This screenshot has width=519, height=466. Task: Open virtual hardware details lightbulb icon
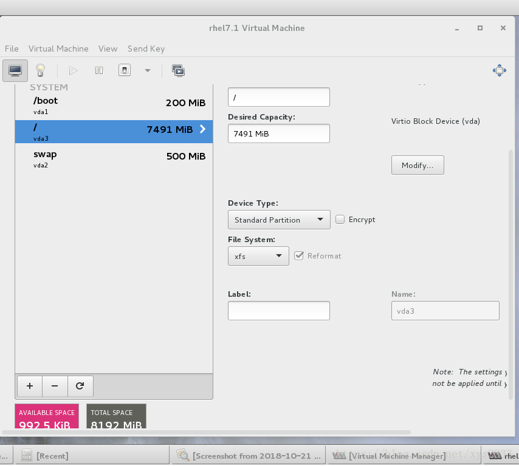pos(40,70)
